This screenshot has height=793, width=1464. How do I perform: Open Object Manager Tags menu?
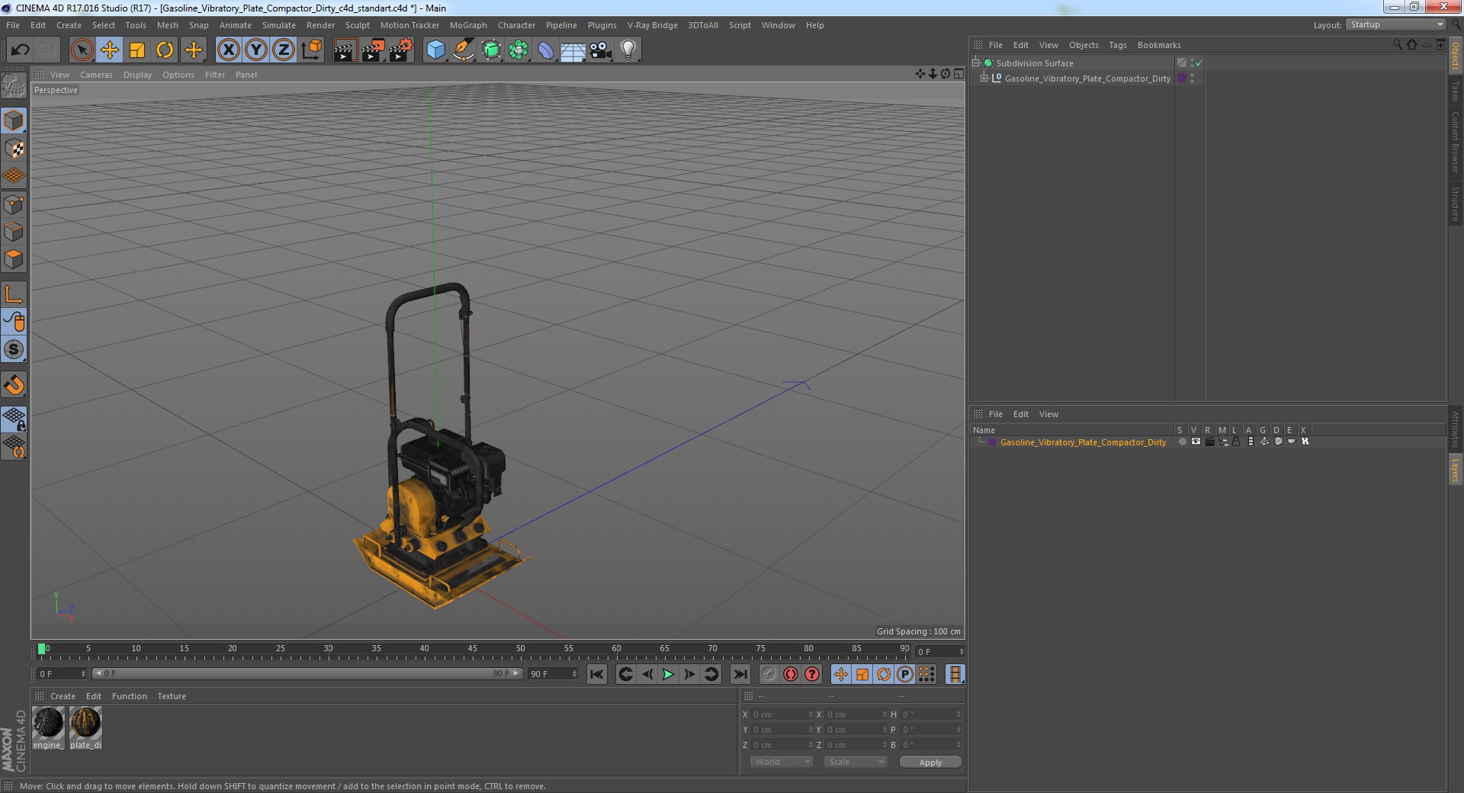coord(1117,45)
